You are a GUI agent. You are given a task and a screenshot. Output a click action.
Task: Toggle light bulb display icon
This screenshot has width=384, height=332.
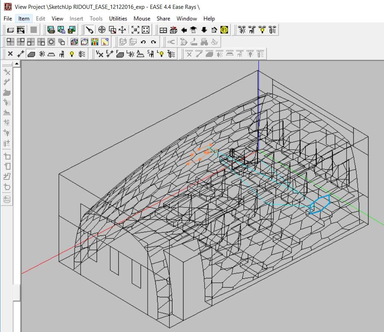[x=72, y=54]
